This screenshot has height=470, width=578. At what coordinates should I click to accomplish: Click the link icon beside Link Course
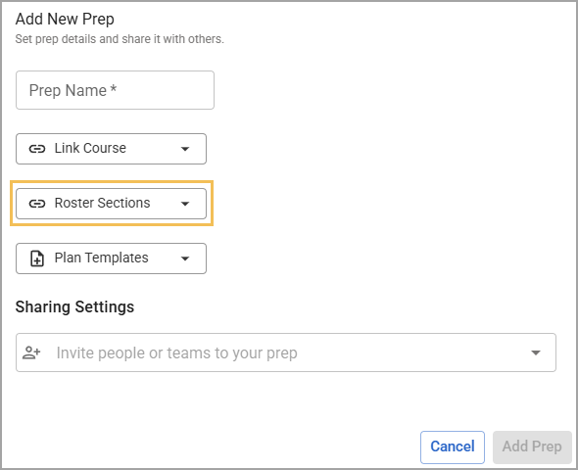pyautogui.click(x=37, y=149)
